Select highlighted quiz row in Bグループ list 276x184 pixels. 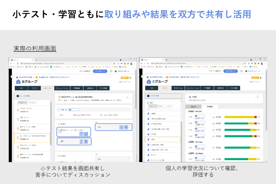pyautogui.click(x=32, y=138)
